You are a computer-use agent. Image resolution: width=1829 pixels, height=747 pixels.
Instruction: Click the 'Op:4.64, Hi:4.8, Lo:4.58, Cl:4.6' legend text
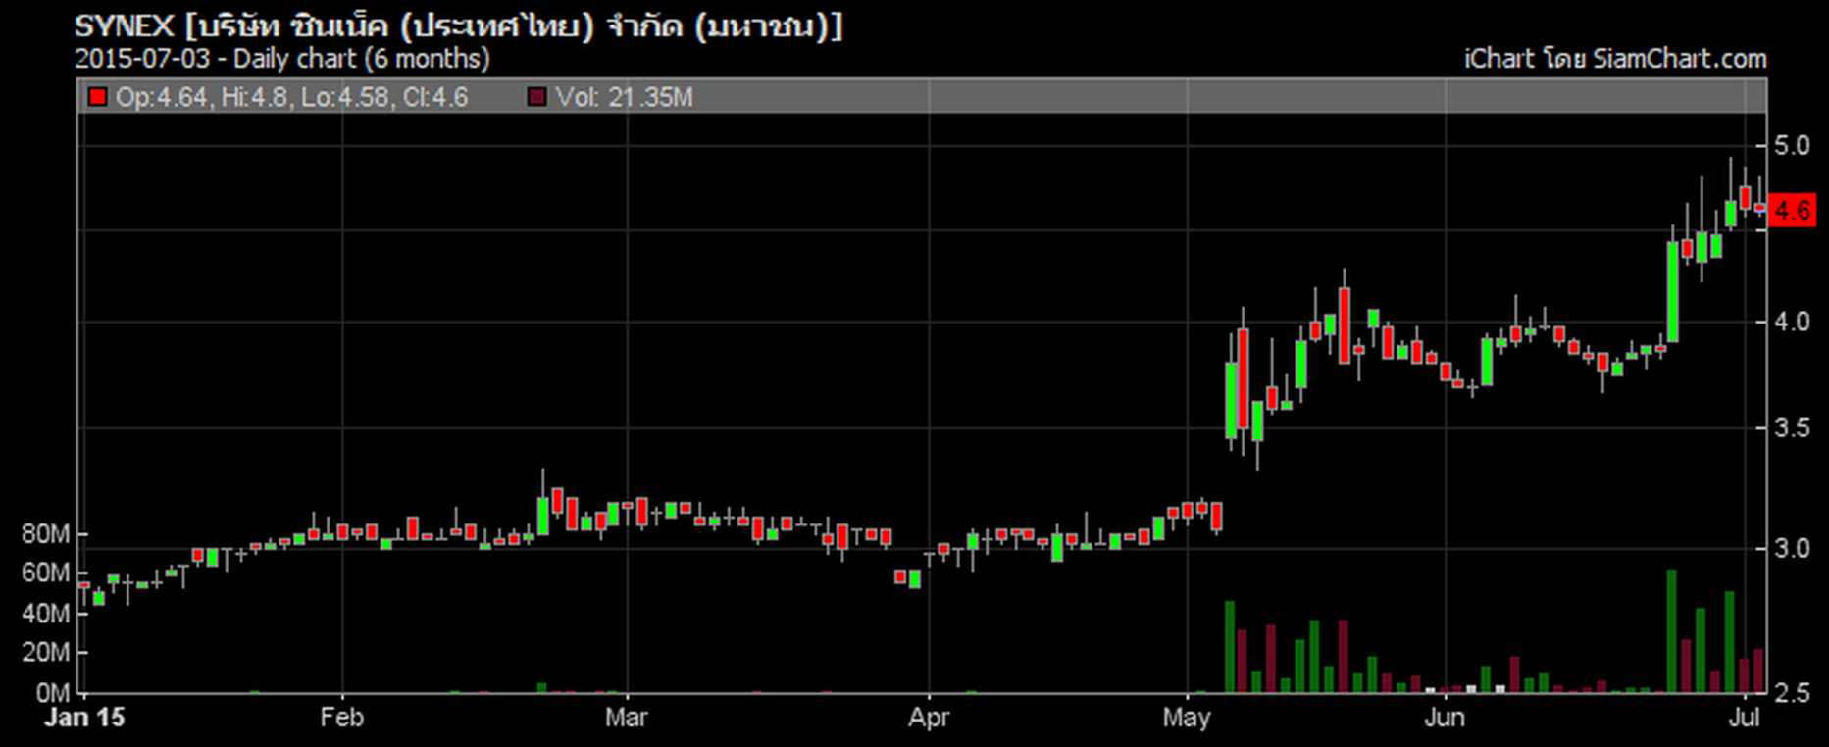(291, 97)
